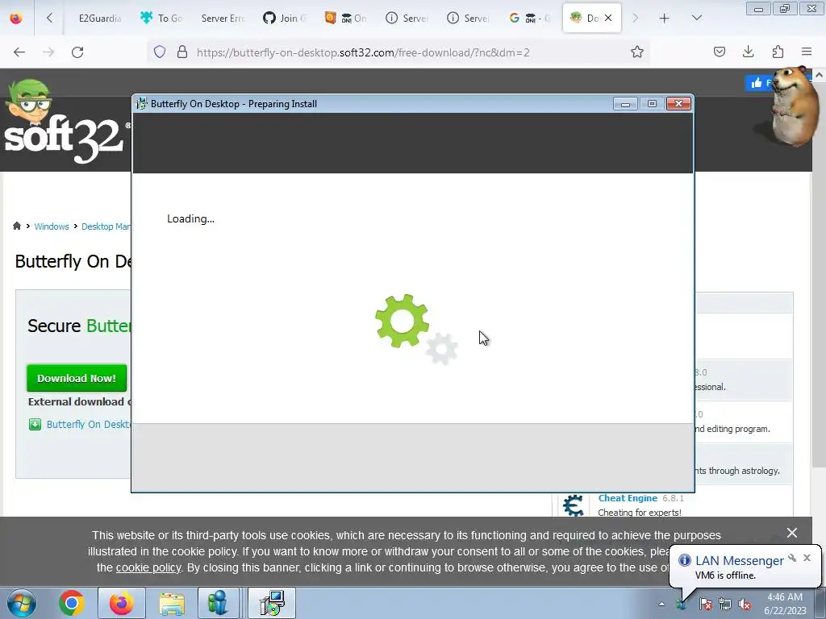
Task: Close the active soft32 download tab
Action: point(608,18)
